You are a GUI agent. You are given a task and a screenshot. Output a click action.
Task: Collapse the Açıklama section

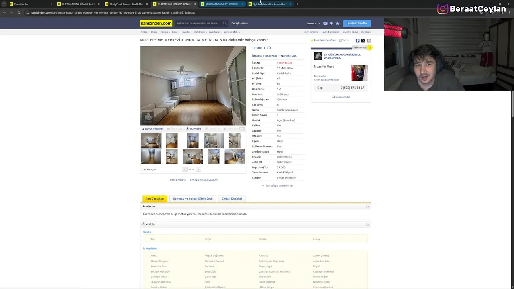point(367,206)
